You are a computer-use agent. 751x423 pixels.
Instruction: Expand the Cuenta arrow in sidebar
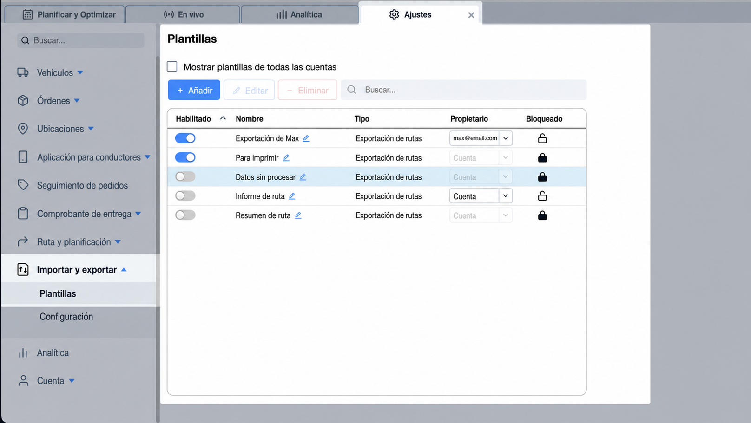(x=72, y=381)
